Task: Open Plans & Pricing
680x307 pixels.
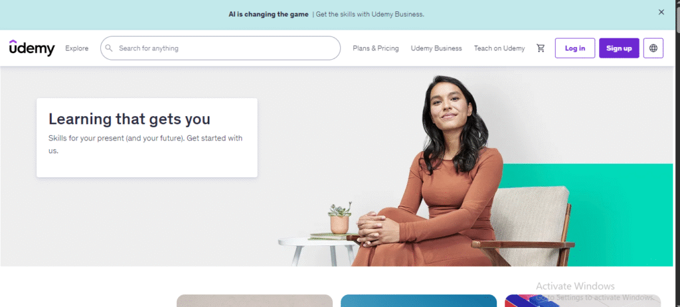Action: point(376,48)
